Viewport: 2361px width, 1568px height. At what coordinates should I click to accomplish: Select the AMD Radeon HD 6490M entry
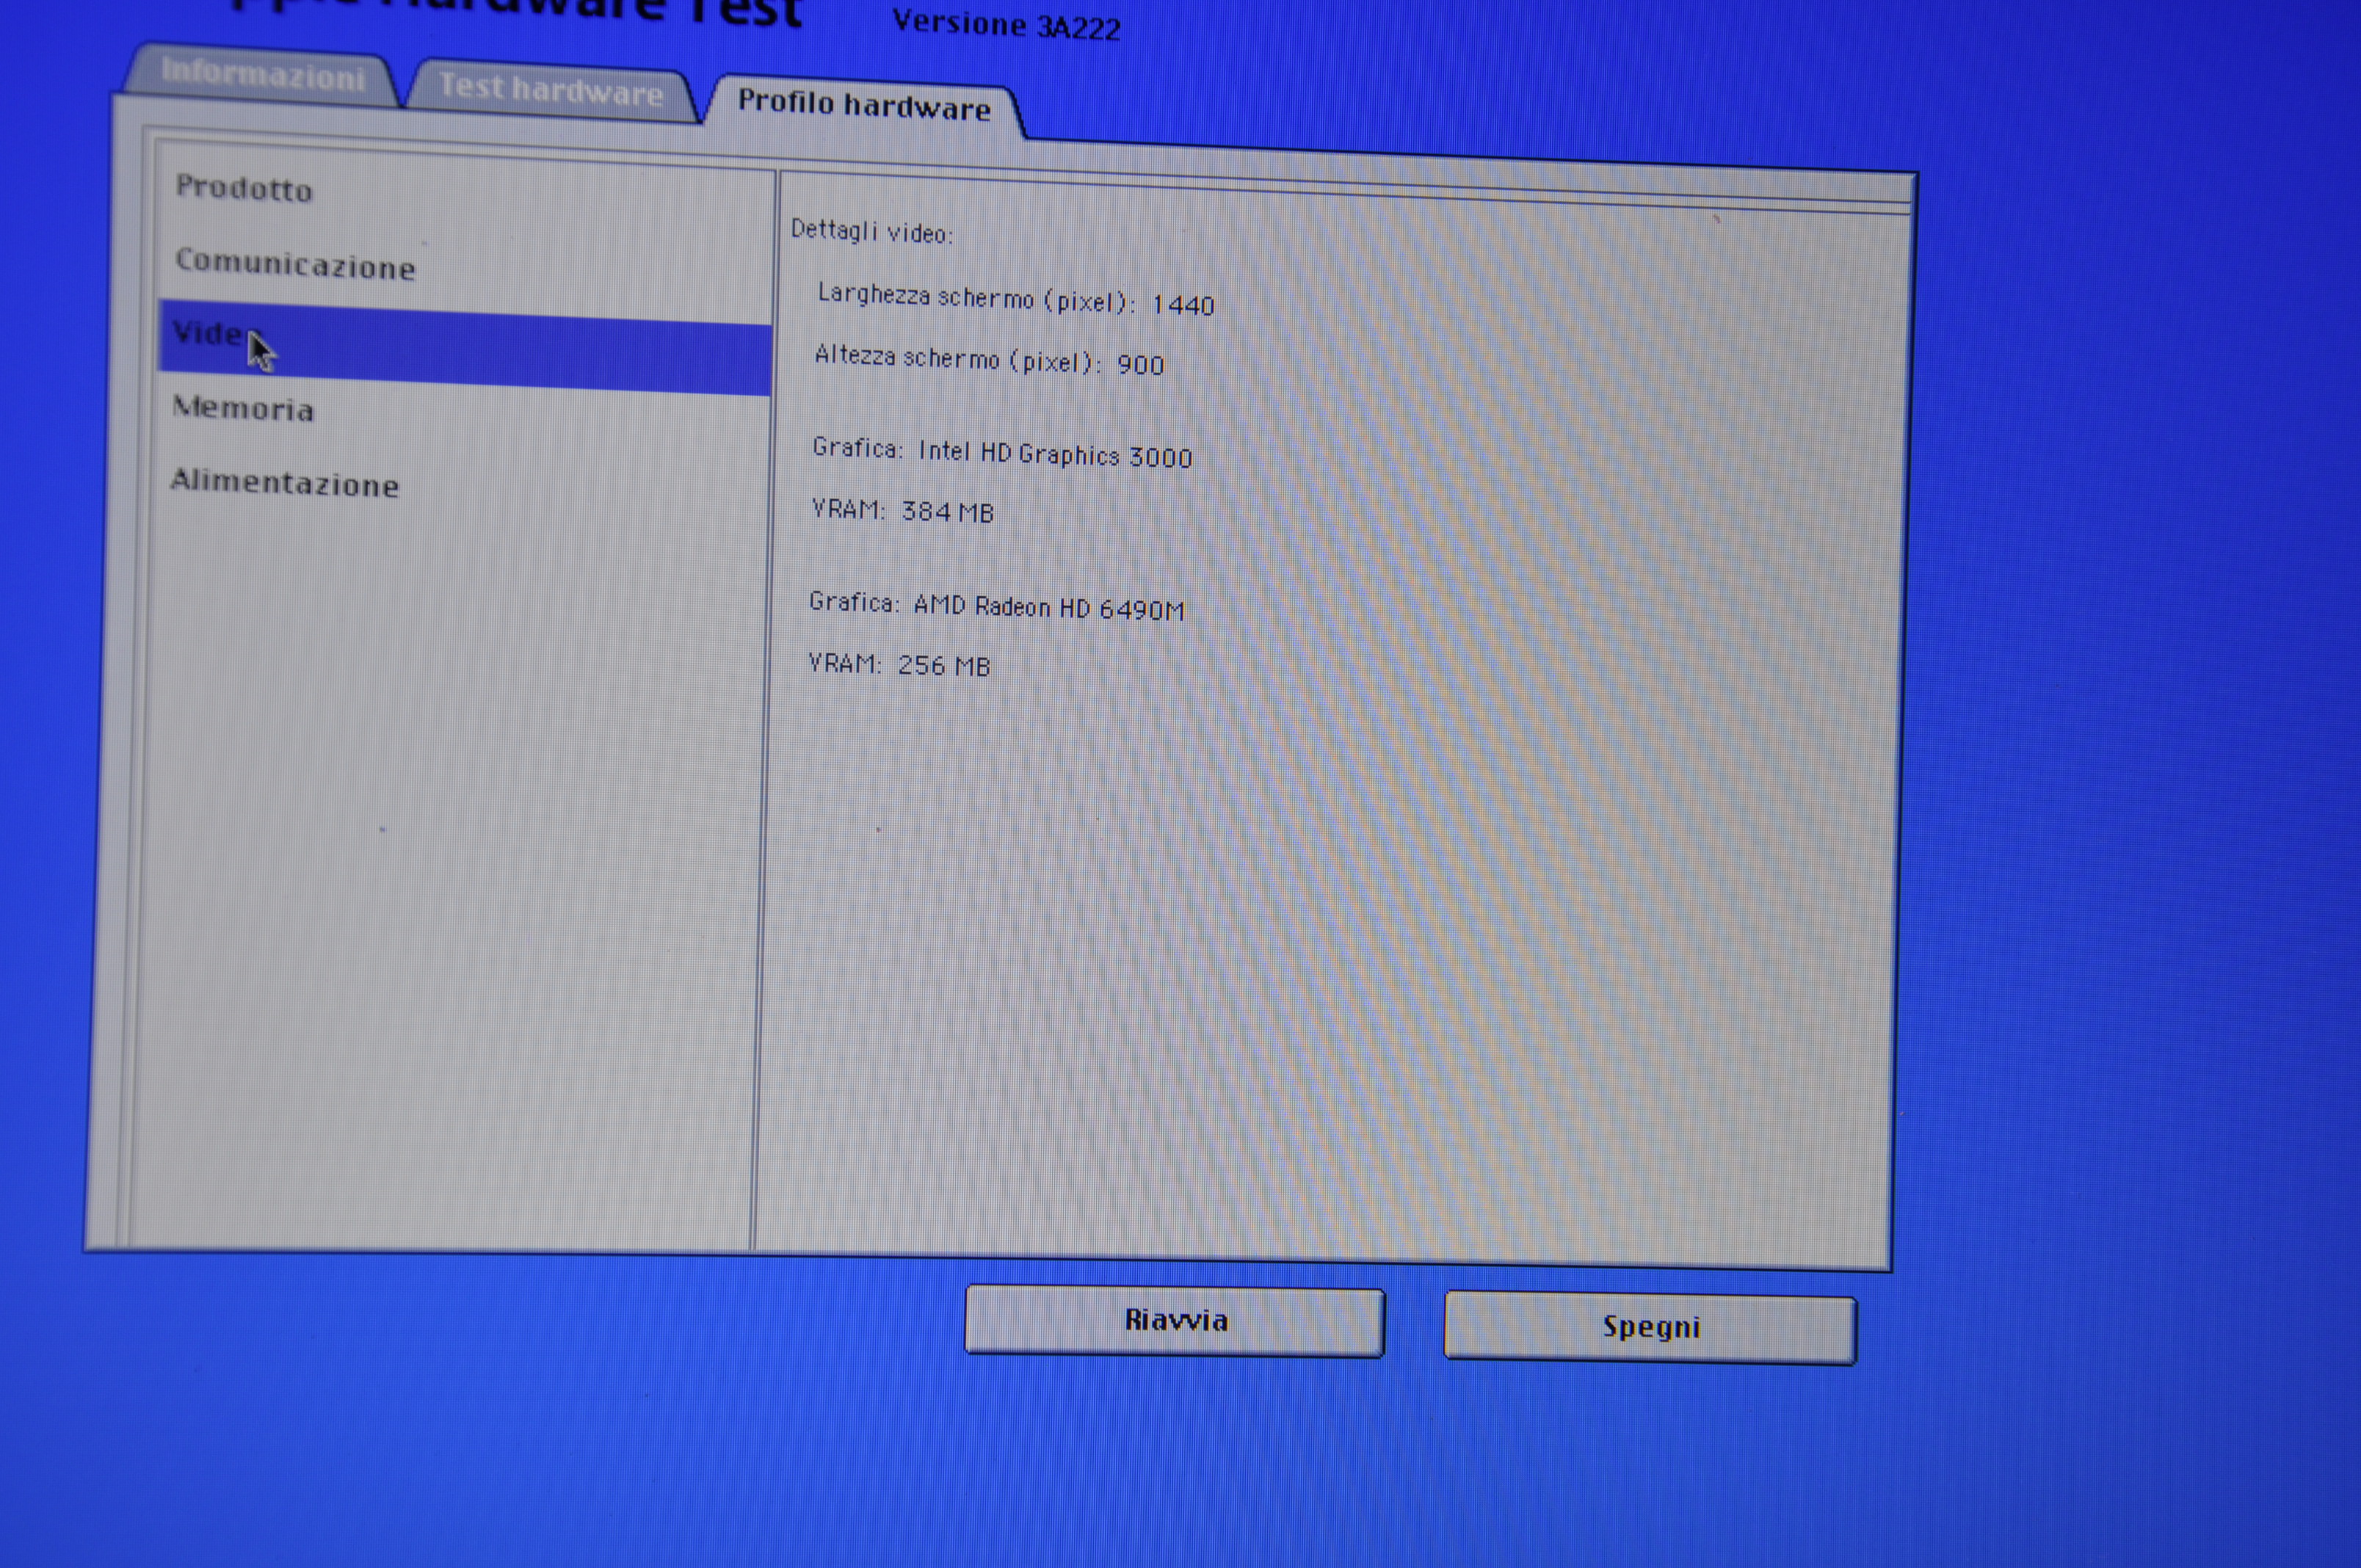(x=996, y=606)
